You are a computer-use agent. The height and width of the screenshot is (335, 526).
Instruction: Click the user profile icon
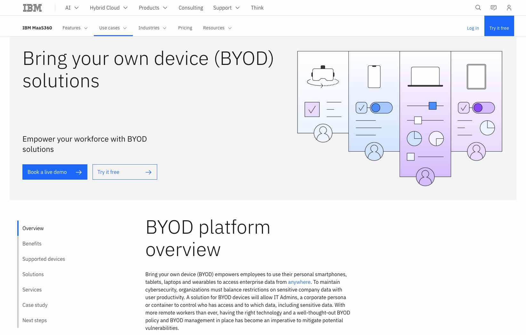(x=509, y=8)
